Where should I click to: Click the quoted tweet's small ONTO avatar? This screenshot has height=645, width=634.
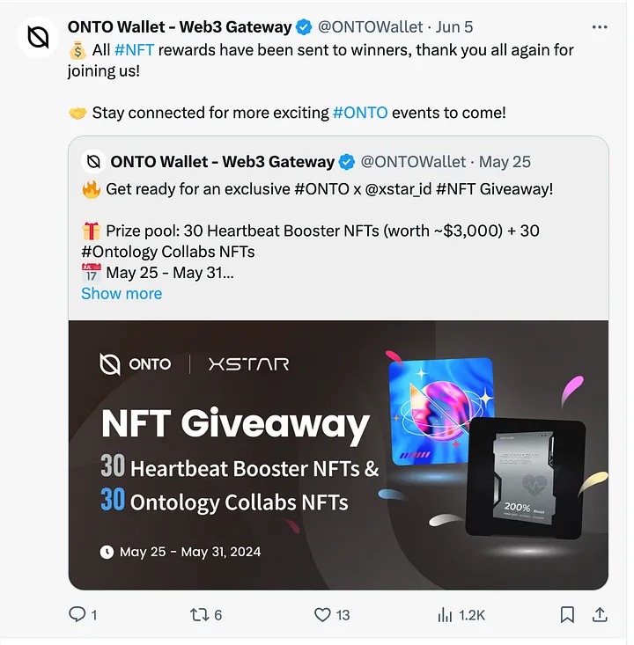[x=93, y=162]
